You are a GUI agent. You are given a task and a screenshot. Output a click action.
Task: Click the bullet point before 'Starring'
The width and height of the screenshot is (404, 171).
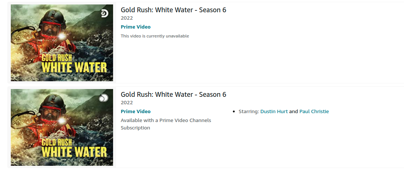tap(234, 112)
